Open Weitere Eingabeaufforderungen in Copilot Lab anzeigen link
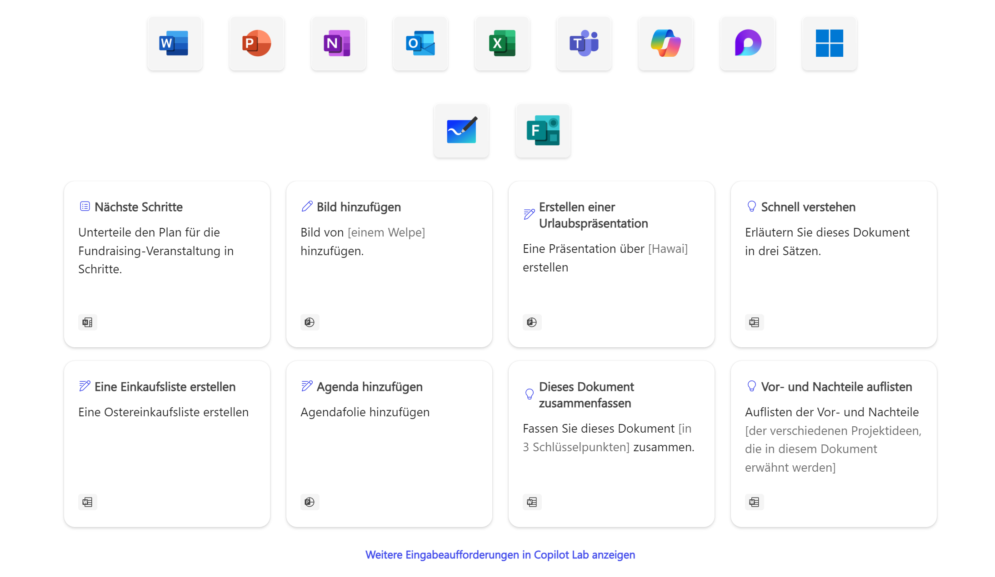The width and height of the screenshot is (995, 577). [x=500, y=555]
